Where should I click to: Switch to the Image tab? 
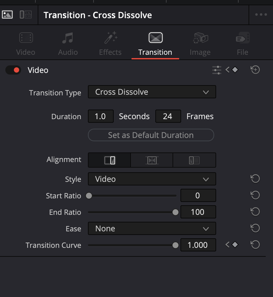(x=200, y=44)
